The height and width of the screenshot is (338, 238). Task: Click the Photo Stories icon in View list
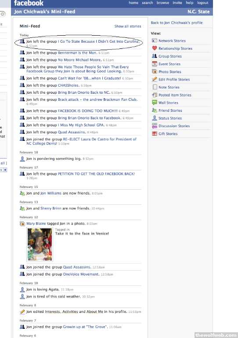pos(155,72)
